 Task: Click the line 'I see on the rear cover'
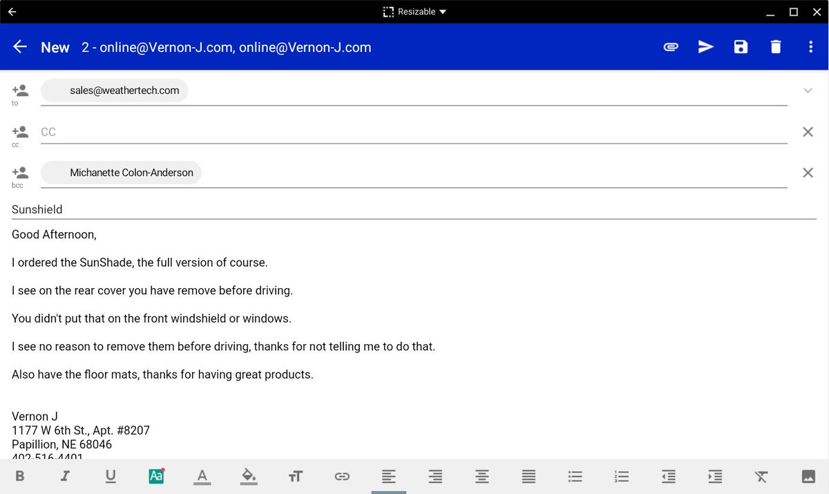point(152,291)
